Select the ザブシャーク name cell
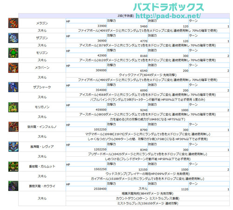 coord(42,87)
